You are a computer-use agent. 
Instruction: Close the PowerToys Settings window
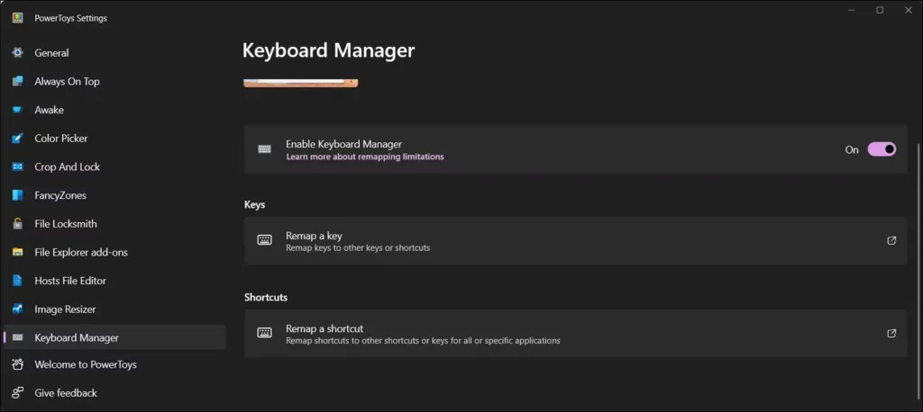[x=908, y=10]
